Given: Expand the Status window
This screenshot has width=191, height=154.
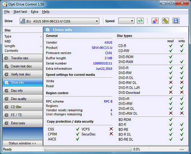Looking at the screenshot, I should [23, 143].
